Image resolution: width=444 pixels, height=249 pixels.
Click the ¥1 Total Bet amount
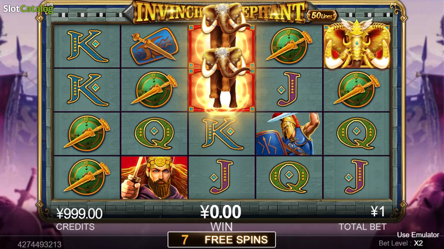[x=378, y=212]
